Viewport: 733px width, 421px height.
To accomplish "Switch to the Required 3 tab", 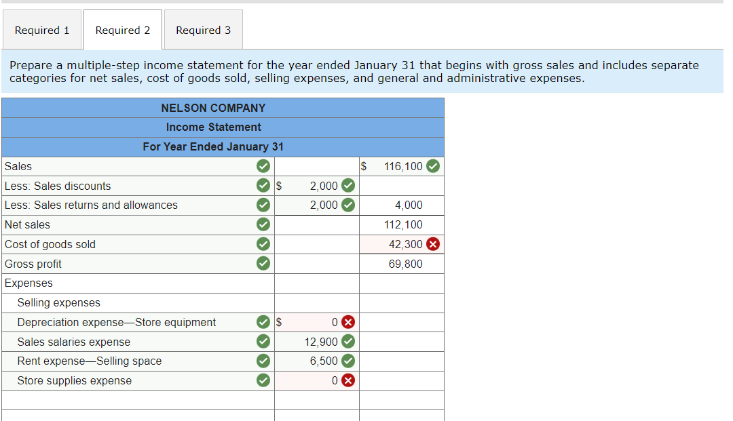I will point(203,30).
